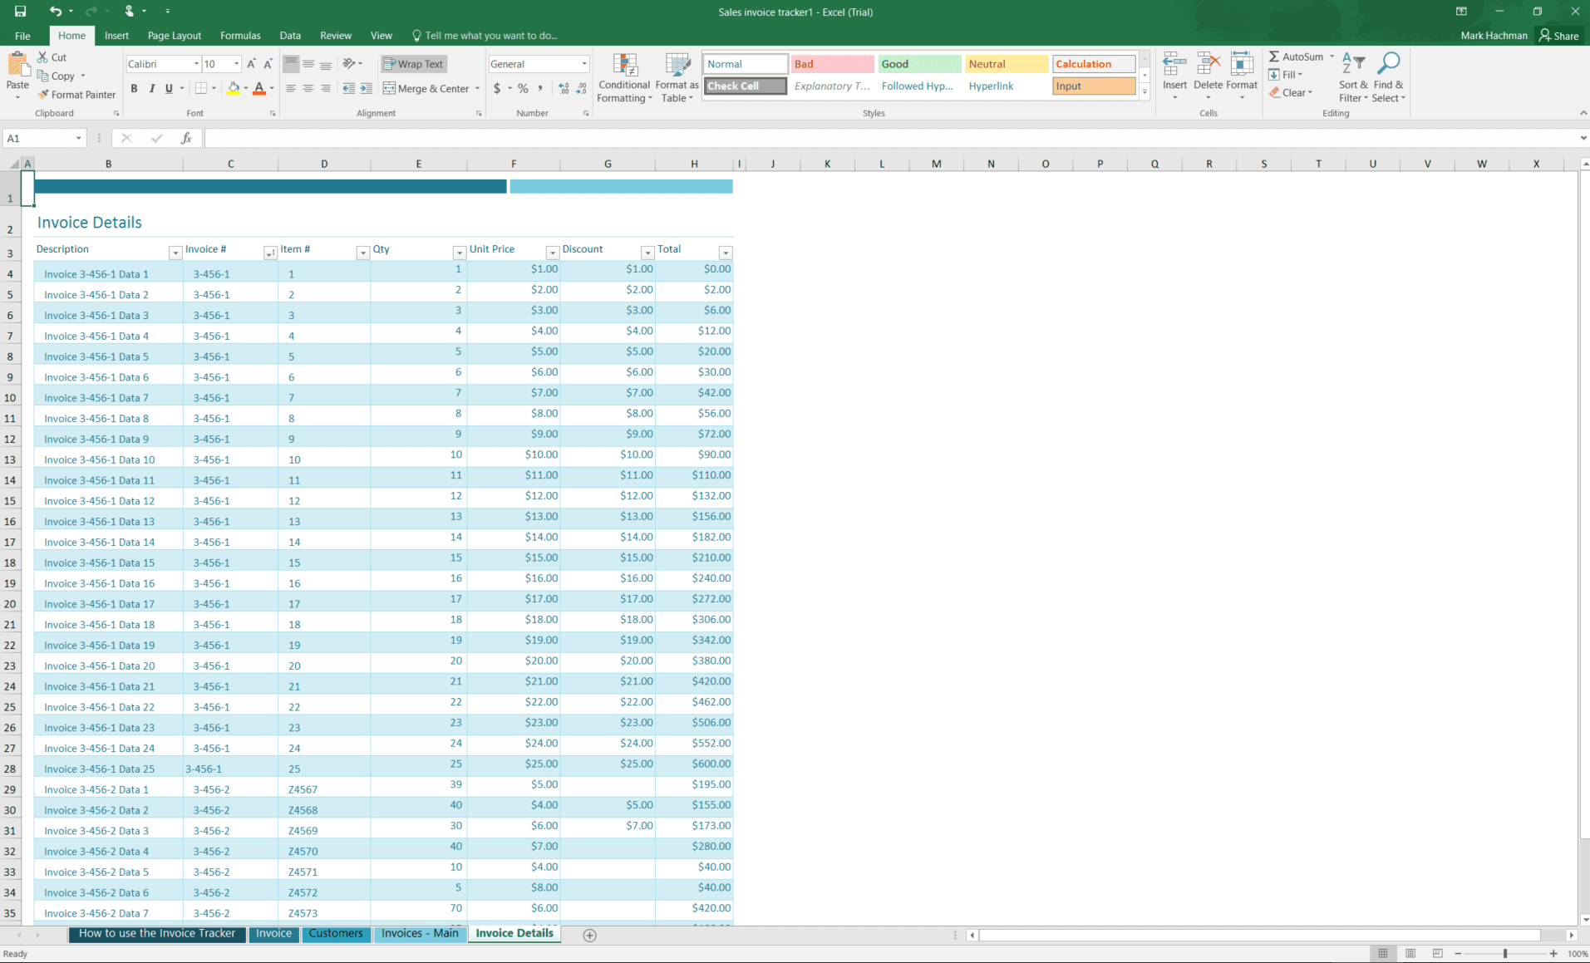Switch to the Customers sheet tab
The height and width of the screenshot is (963, 1590).
[x=336, y=933]
